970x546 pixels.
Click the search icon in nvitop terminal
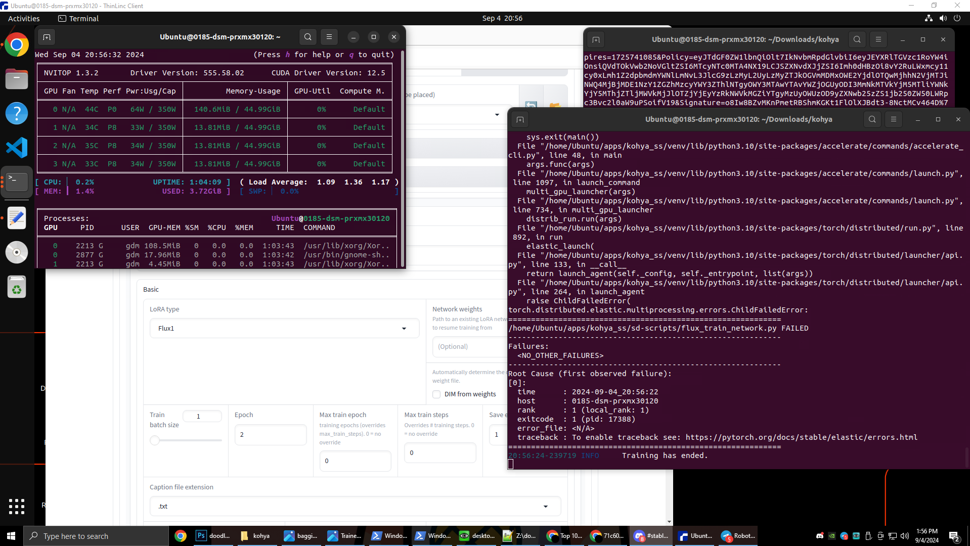coord(307,37)
